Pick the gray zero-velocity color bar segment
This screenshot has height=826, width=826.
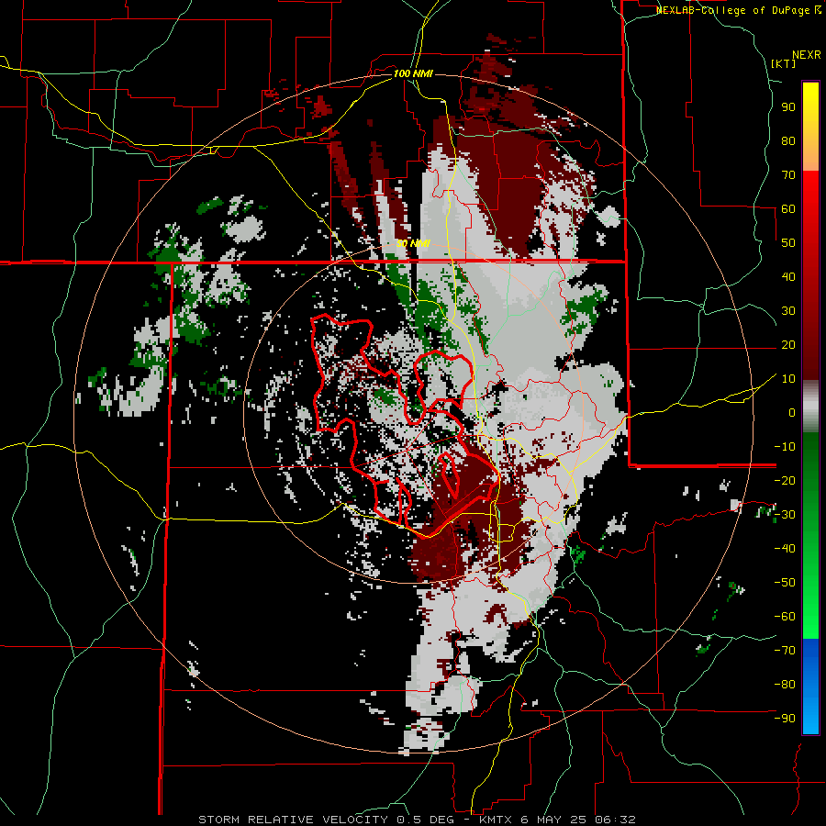pyautogui.click(x=810, y=407)
